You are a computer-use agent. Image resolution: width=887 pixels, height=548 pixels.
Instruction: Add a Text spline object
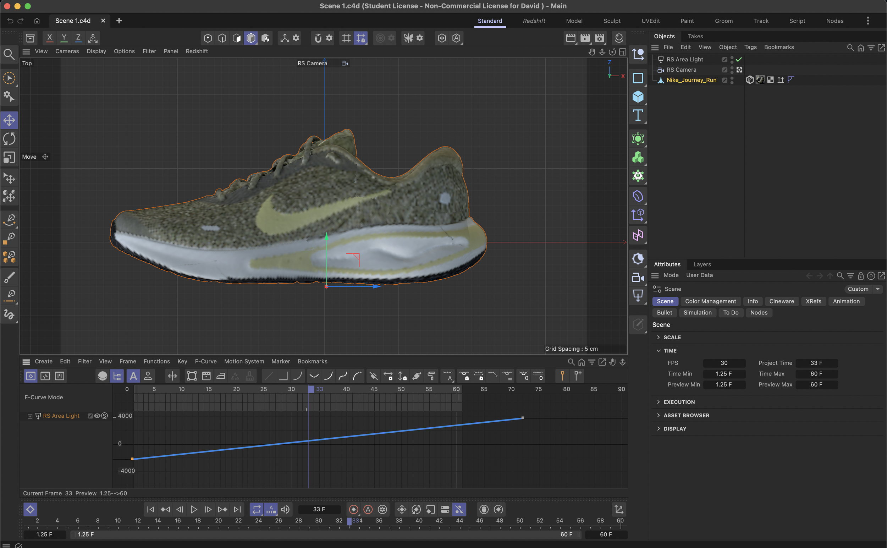[x=638, y=116]
